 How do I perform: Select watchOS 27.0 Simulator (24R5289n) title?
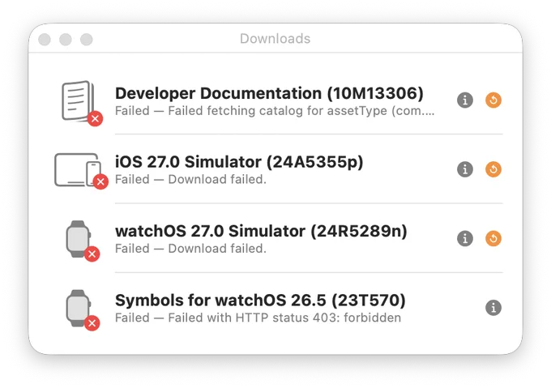(x=261, y=231)
